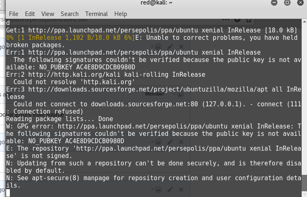Image resolution: width=307 pixels, height=197 pixels.
Task: Click the red@kali: ~ title bar
Action: coord(156,3)
